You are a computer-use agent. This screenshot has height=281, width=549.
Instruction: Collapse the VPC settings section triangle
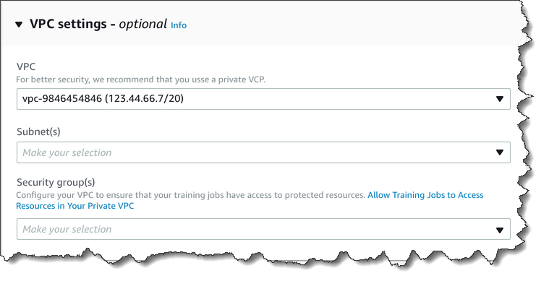[19, 25]
